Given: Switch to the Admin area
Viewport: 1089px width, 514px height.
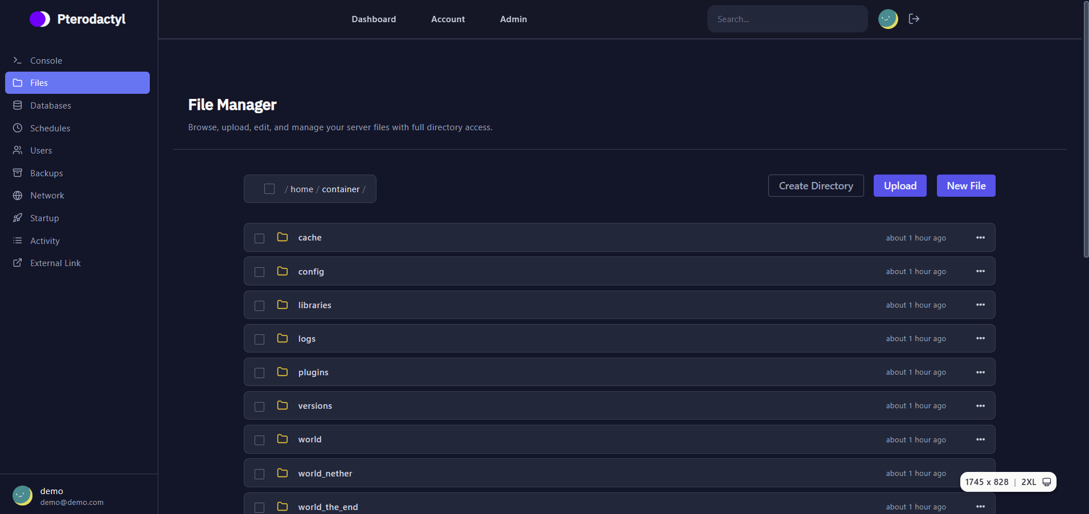Looking at the screenshot, I should click(513, 19).
